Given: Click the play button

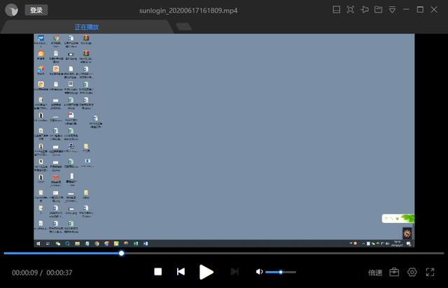Looking at the screenshot, I should pos(206,272).
